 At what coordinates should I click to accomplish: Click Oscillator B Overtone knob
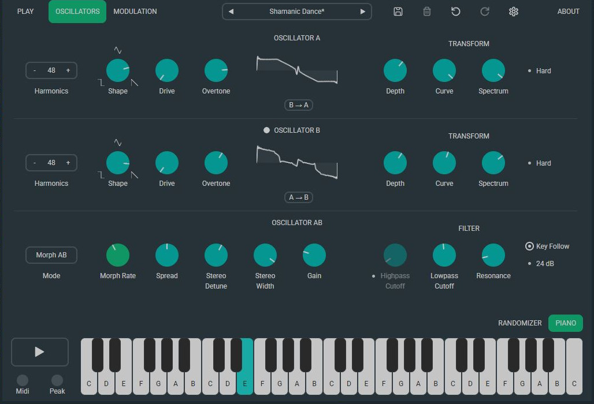click(x=216, y=163)
